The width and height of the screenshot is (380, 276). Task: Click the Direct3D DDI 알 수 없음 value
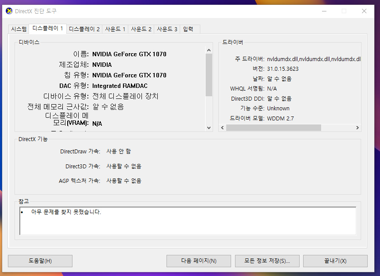coord(279,99)
